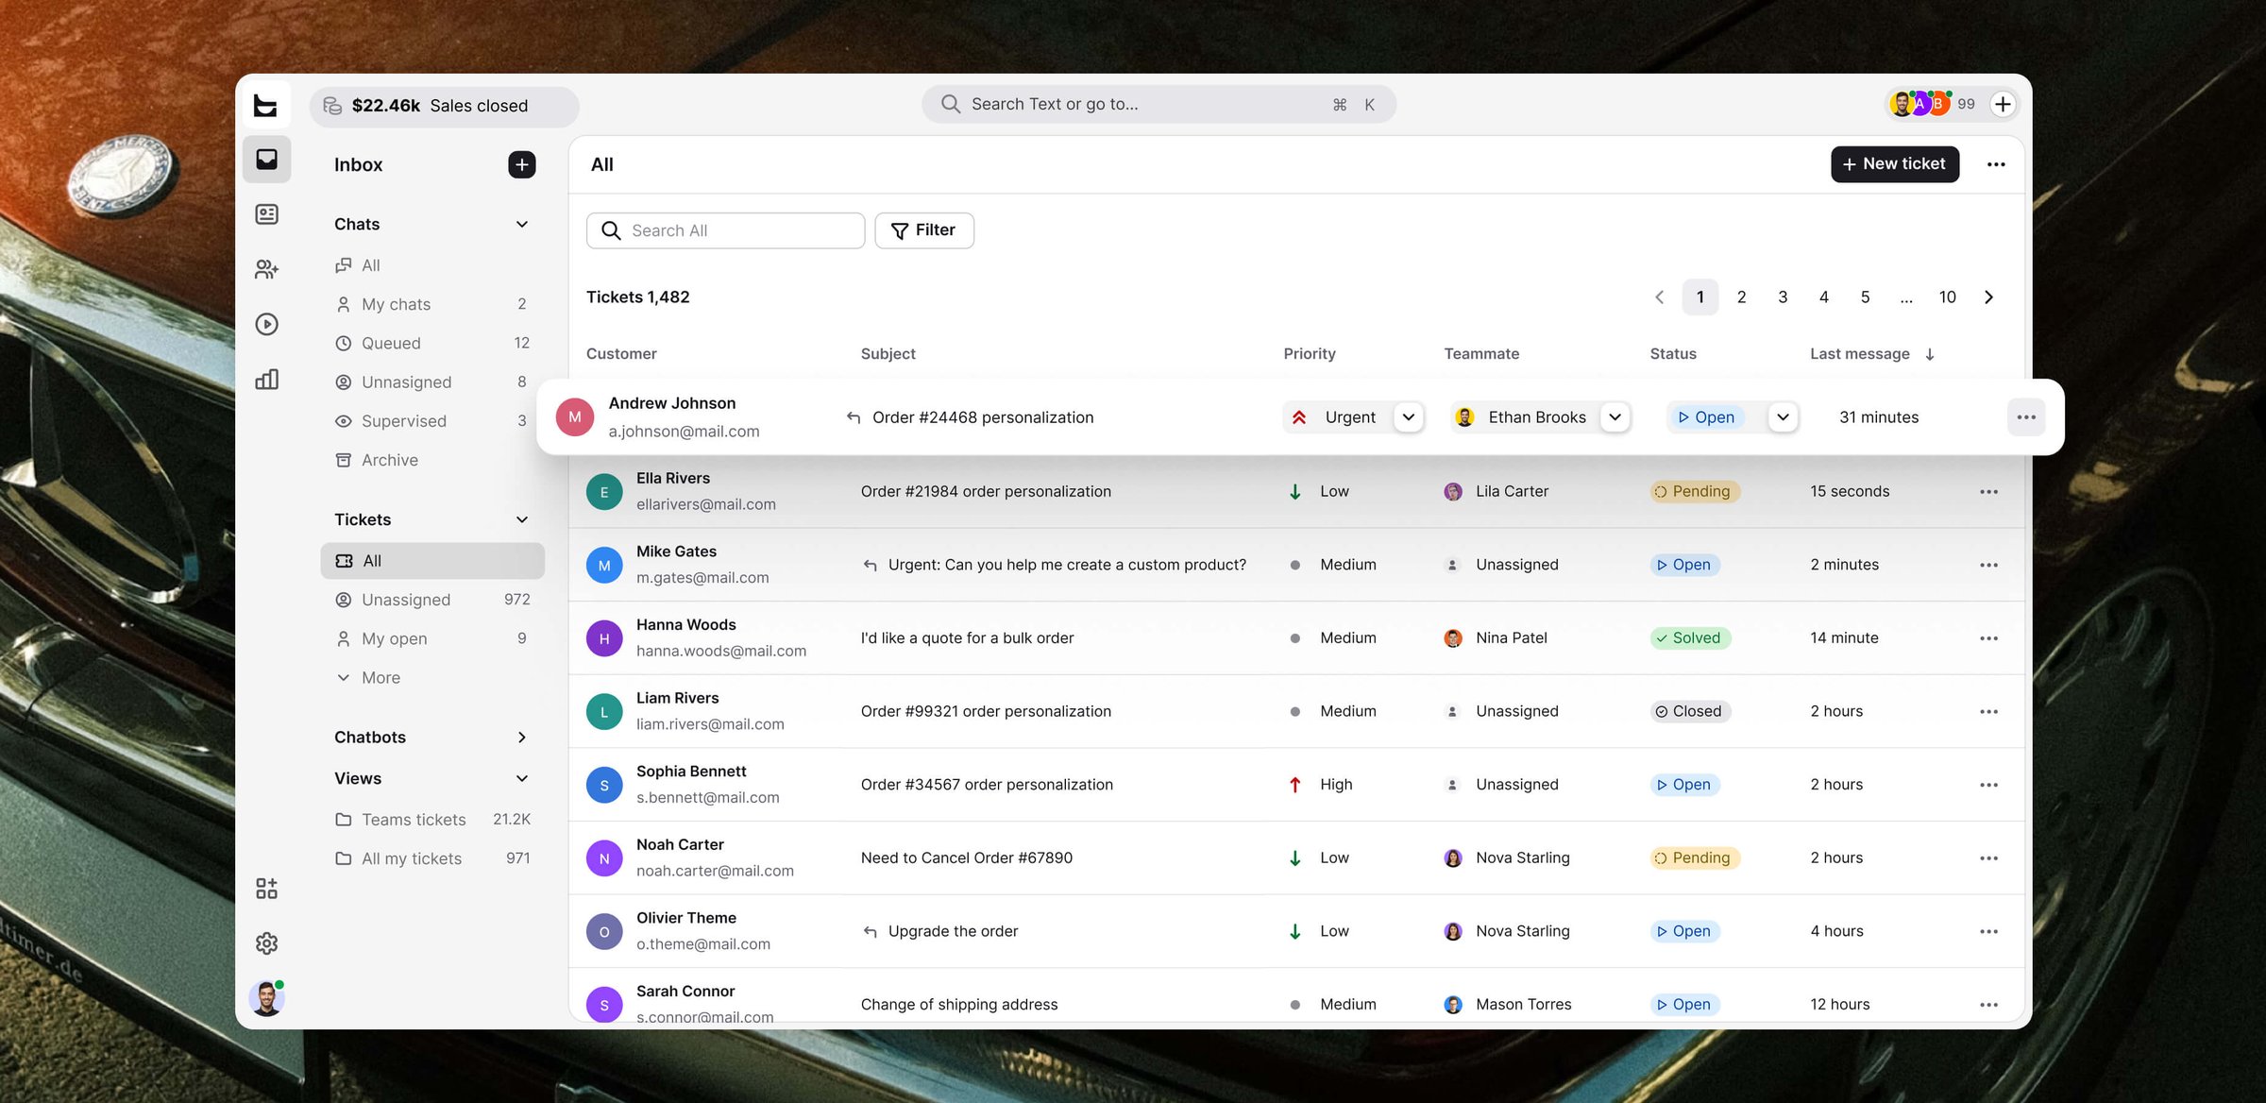
Task: Open the three-dot menu beside New ticket
Action: [1996, 164]
